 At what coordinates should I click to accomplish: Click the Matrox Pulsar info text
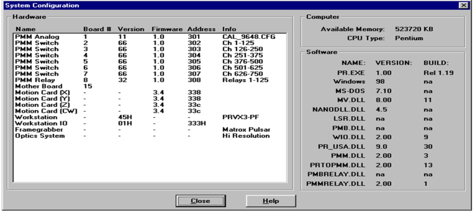tap(246, 130)
